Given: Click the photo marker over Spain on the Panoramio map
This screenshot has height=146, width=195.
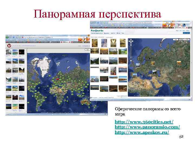Looking at the screenshot, I should (135, 76).
